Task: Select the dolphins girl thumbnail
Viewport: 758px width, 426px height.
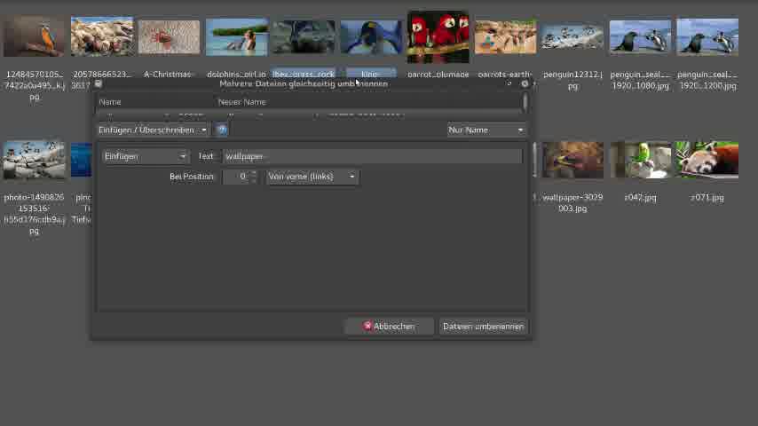Action: pos(236,37)
